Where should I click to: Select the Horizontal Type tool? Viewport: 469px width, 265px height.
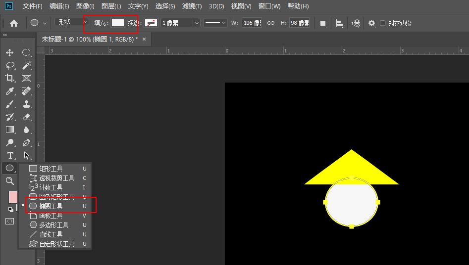pos(9,156)
